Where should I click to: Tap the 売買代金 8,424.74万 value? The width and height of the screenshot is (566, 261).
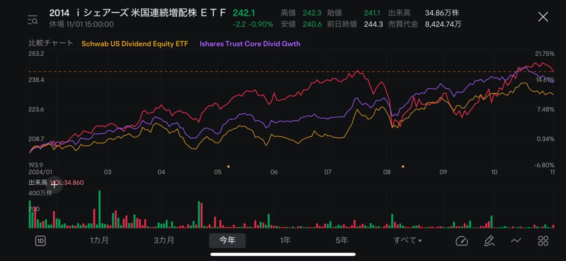coord(443,24)
